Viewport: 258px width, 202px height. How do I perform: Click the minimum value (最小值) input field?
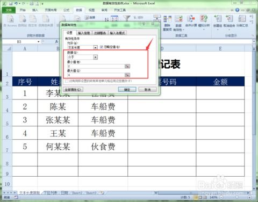click(x=96, y=67)
